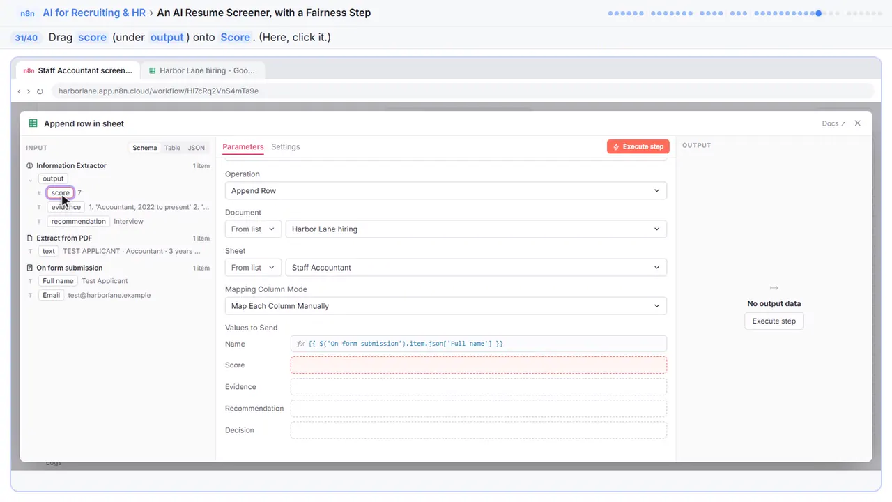Image resolution: width=892 pixels, height=502 pixels.
Task: Switch input view to JSON
Action: [x=197, y=148]
